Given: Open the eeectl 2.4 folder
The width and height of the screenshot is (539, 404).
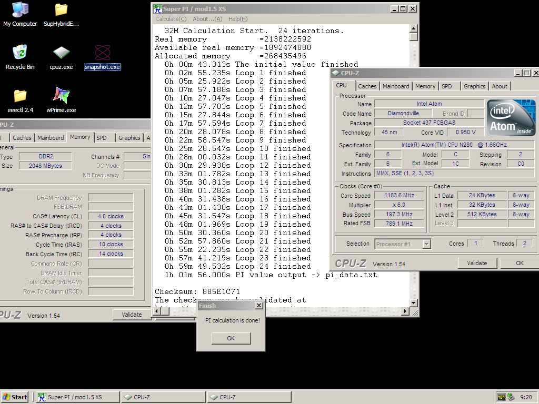Looking at the screenshot, I should [x=20, y=100].
